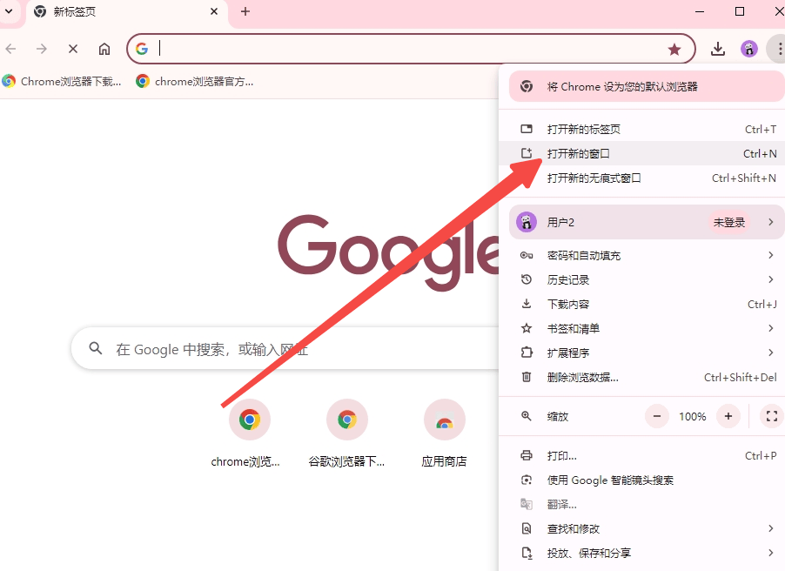Select 打开新的无痕式窗口 menu item
The width and height of the screenshot is (785, 571).
[x=641, y=178]
